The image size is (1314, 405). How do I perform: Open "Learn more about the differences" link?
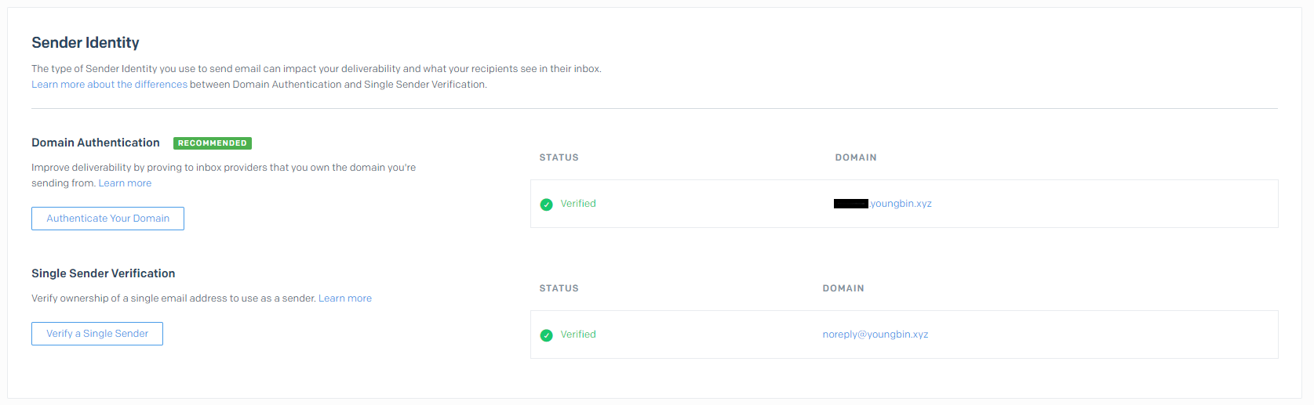point(109,85)
